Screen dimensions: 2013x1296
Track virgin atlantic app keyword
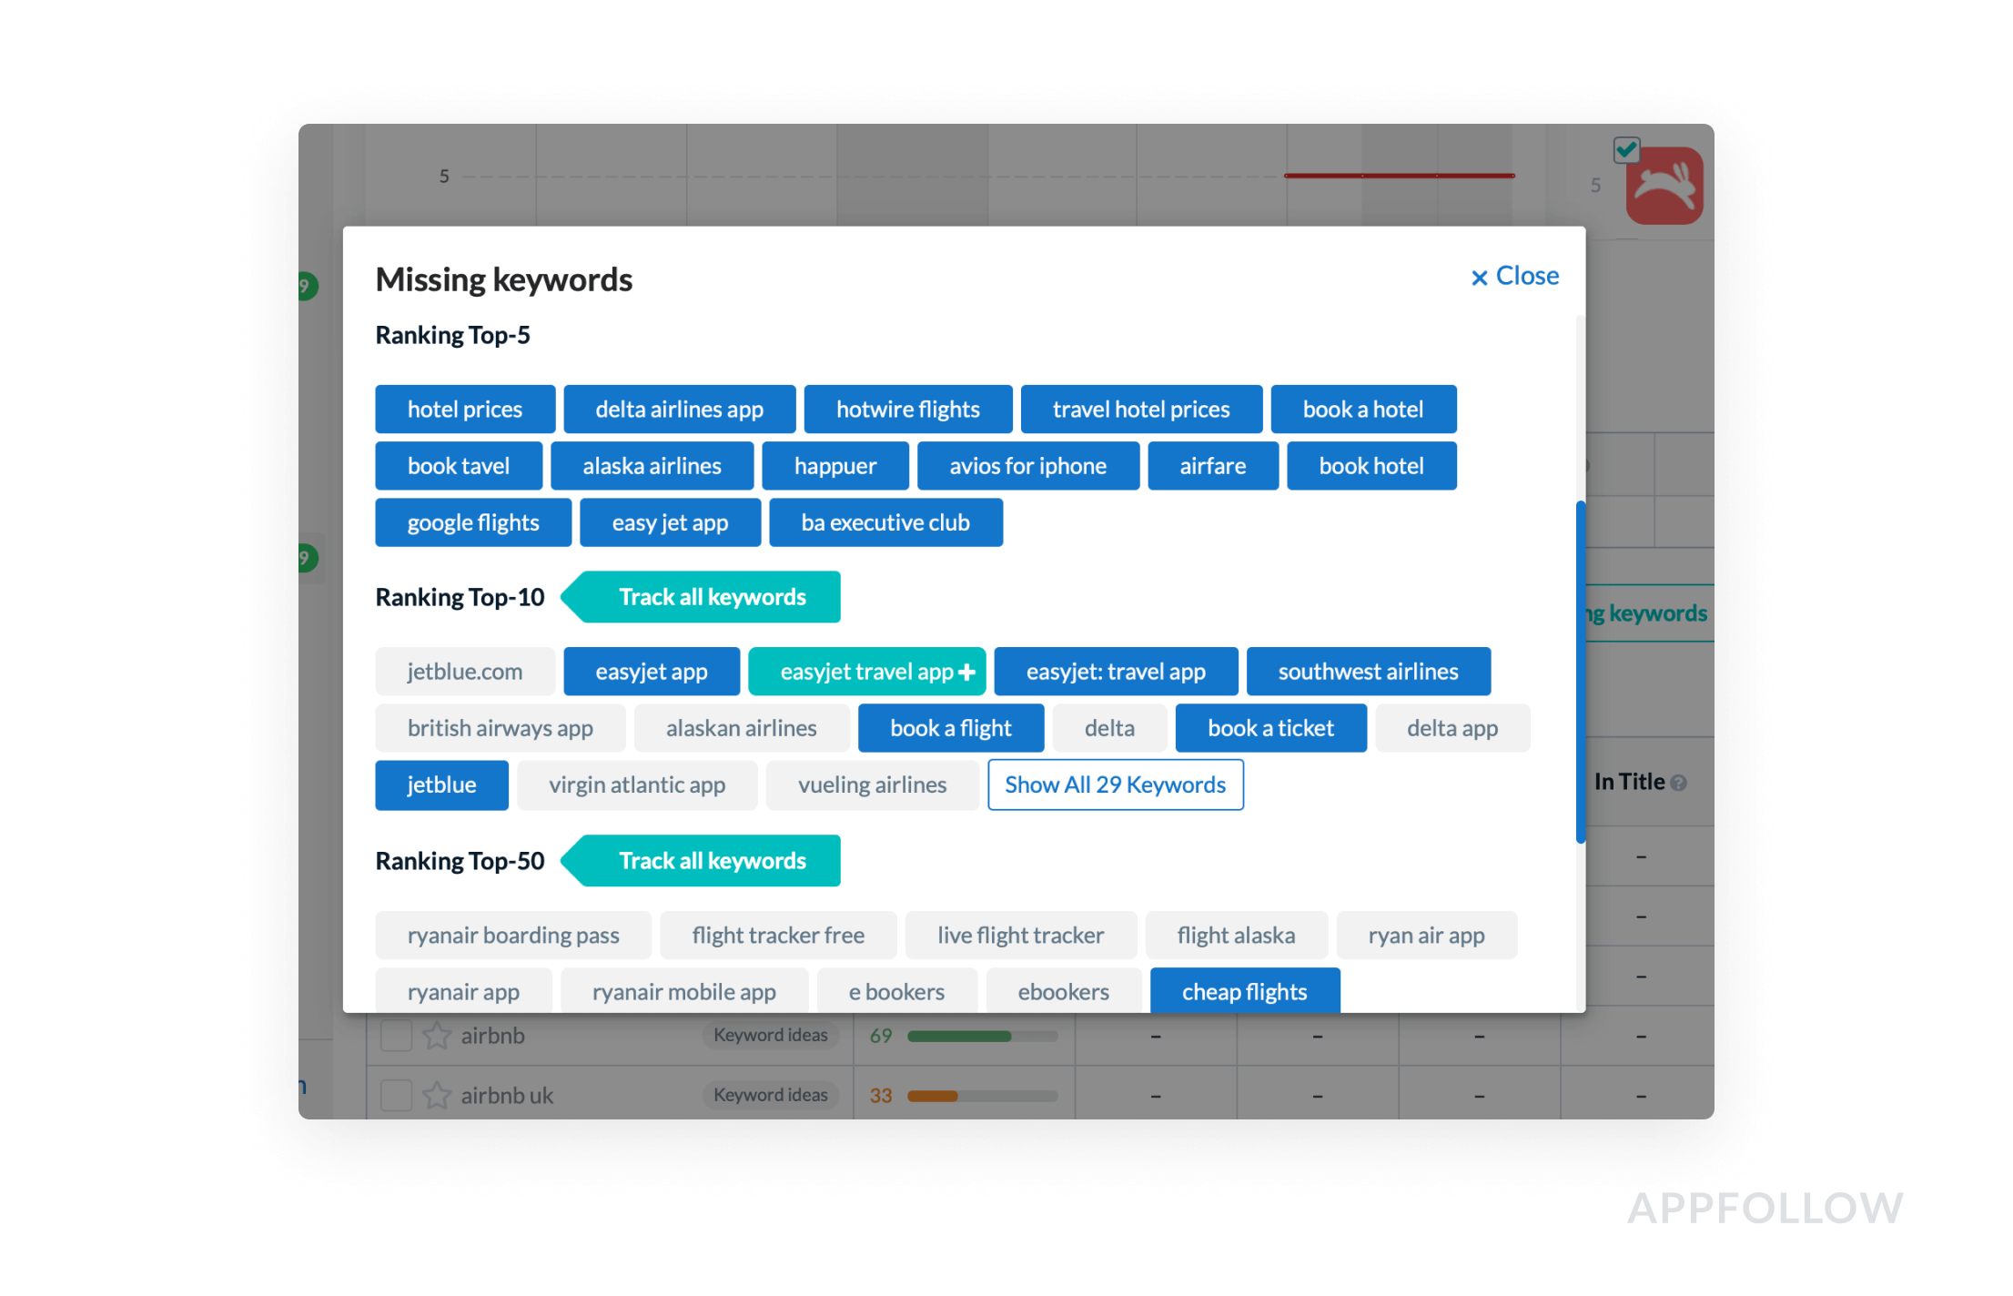click(637, 785)
